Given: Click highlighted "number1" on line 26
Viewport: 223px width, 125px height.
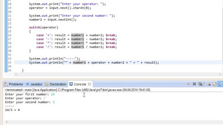Looking at the screenshot, I should pyautogui.click(x=77, y=35).
